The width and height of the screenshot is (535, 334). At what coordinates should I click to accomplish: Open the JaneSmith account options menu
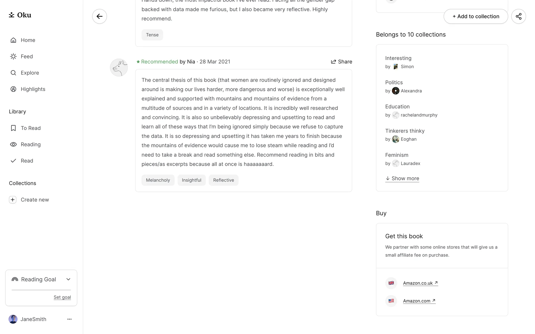click(69, 319)
